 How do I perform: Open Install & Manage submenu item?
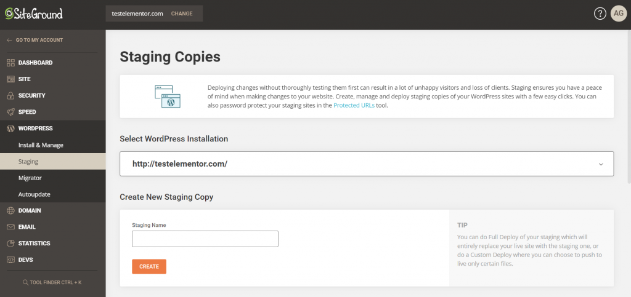click(41, 145)
